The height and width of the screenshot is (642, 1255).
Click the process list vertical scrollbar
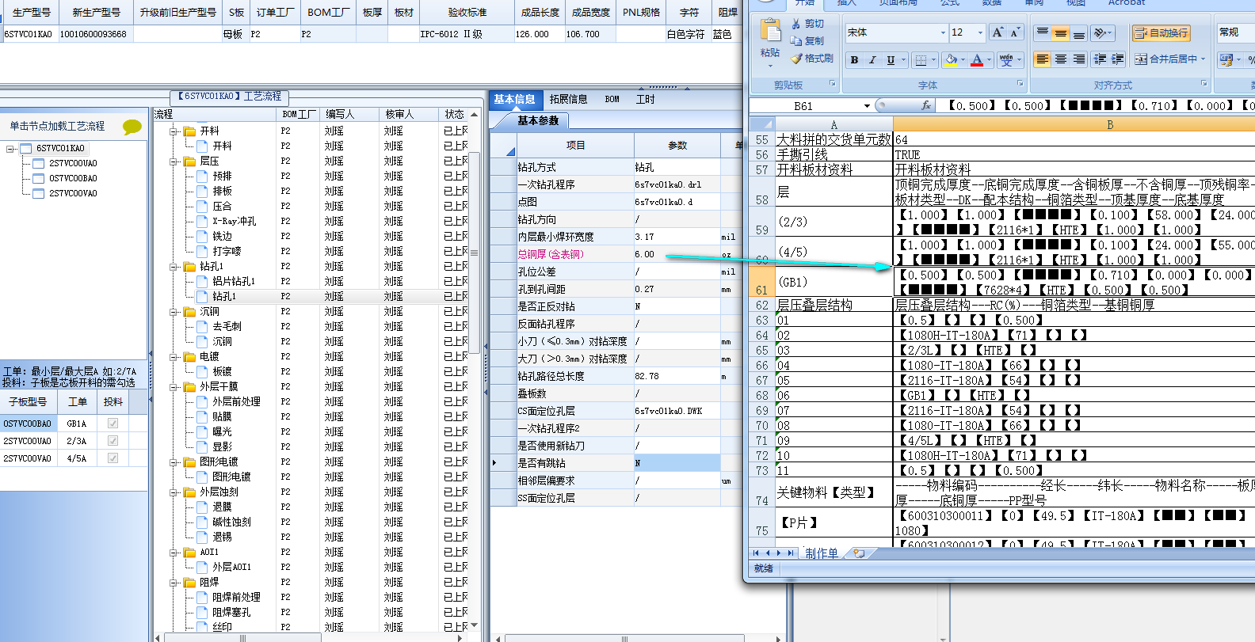[475, 253]
